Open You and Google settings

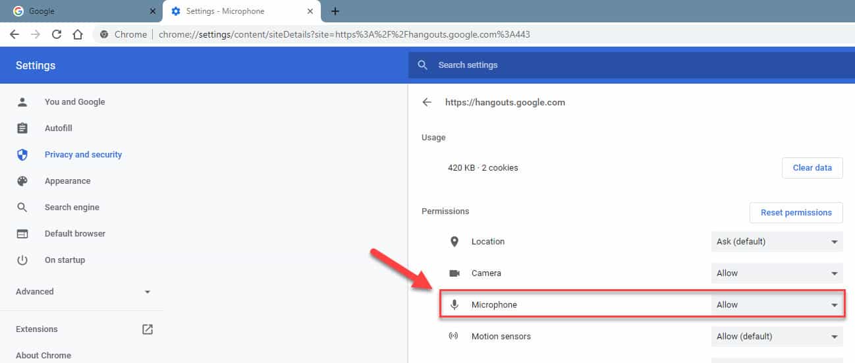(x=74, y=102)
